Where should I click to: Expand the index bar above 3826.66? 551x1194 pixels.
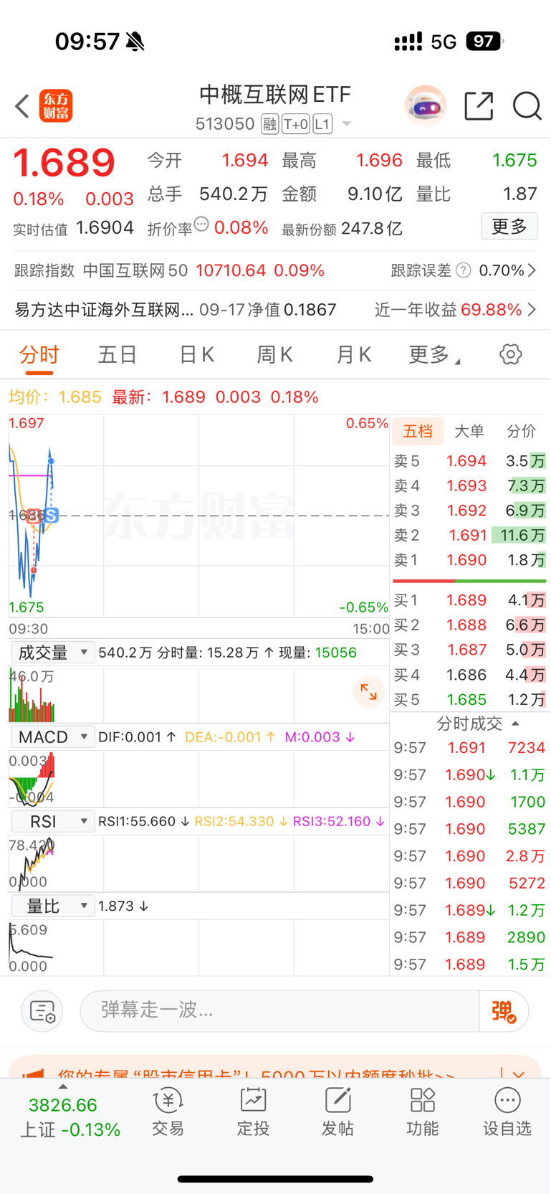click(63, 1086)
